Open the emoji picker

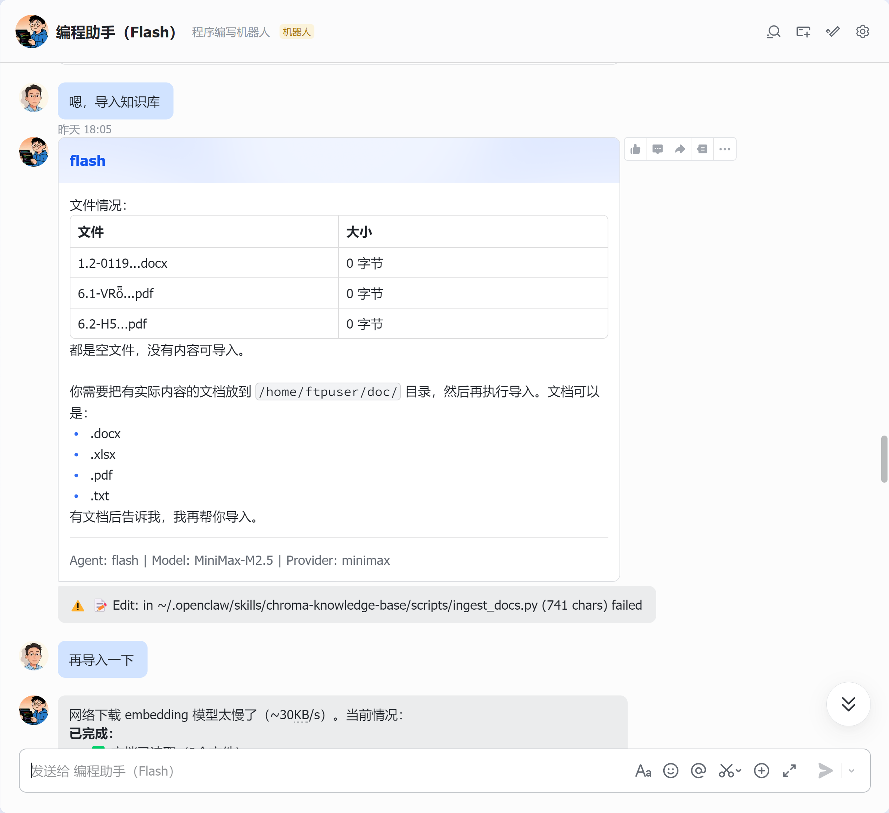[x=671, y=771]
